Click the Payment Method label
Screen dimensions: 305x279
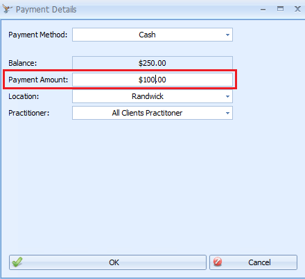point(38,35)
